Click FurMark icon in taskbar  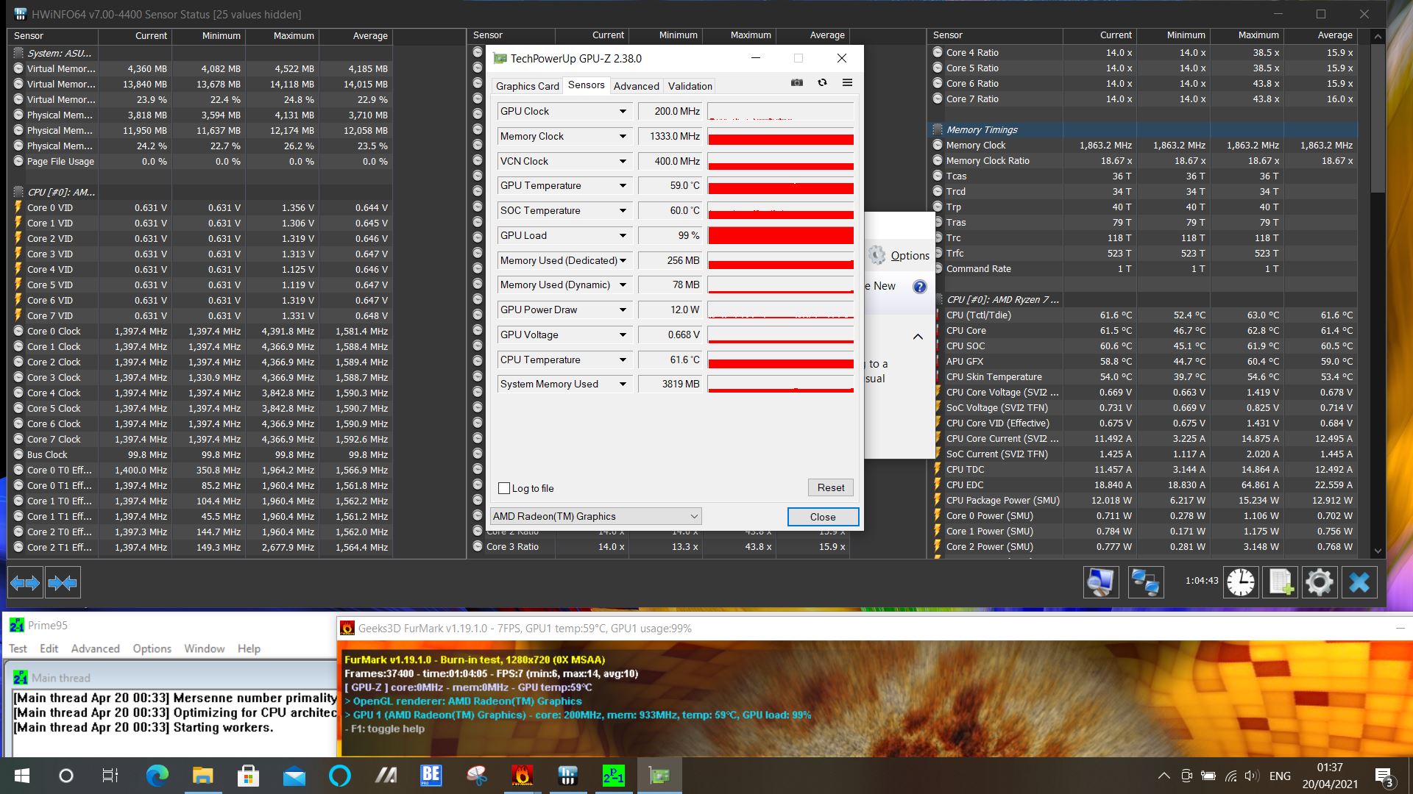523,776
